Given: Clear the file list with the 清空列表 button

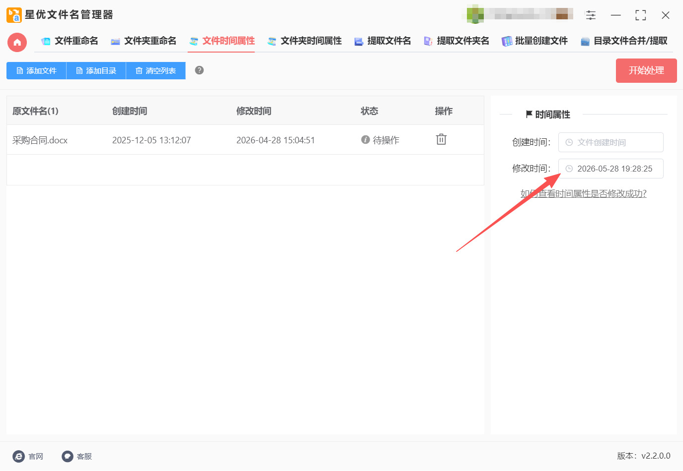Looking at the screenshot, I should [x=155, y=70].
